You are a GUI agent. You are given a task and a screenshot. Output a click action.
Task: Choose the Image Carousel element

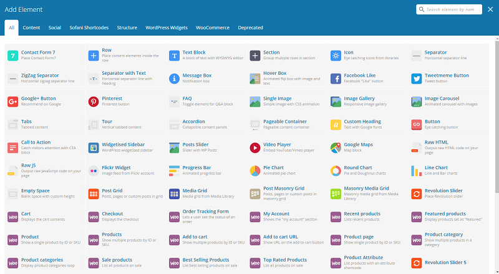(448, 101)
